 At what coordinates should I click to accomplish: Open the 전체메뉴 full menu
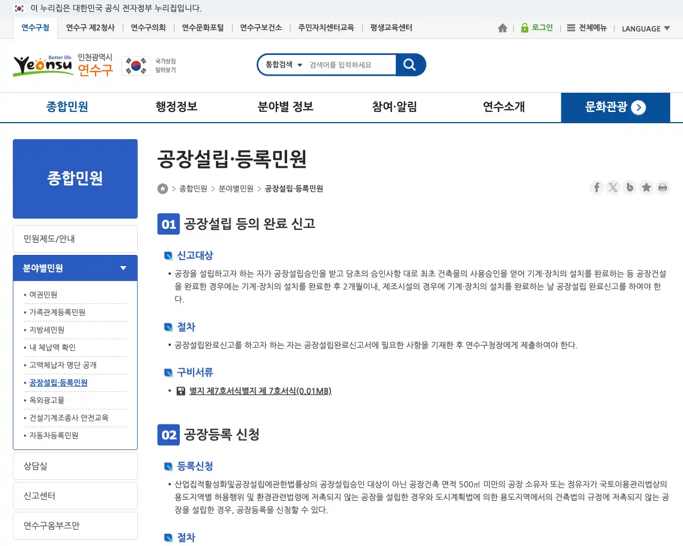(x=587, y=28)
